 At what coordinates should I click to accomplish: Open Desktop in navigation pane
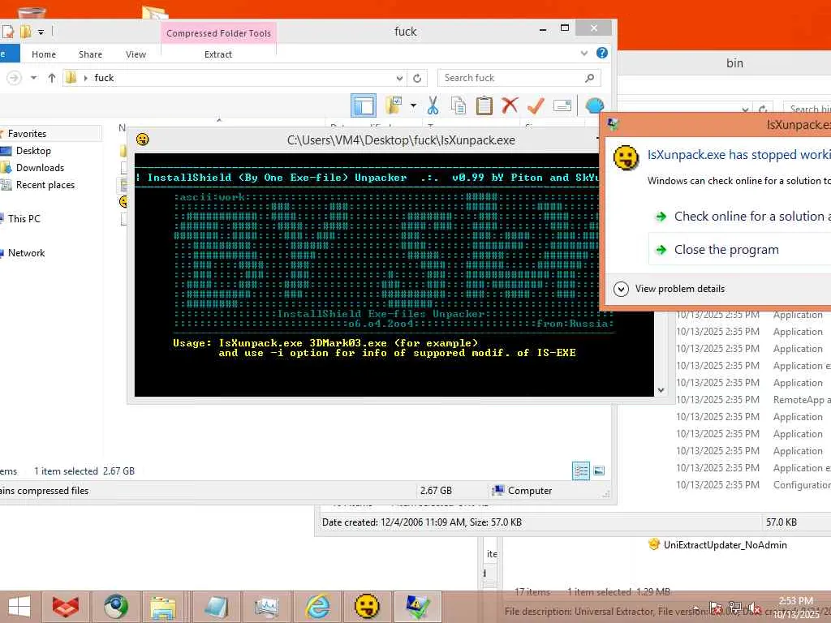33,150
